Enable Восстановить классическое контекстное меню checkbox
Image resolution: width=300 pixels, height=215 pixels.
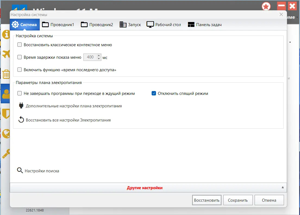tap(20, 45)
